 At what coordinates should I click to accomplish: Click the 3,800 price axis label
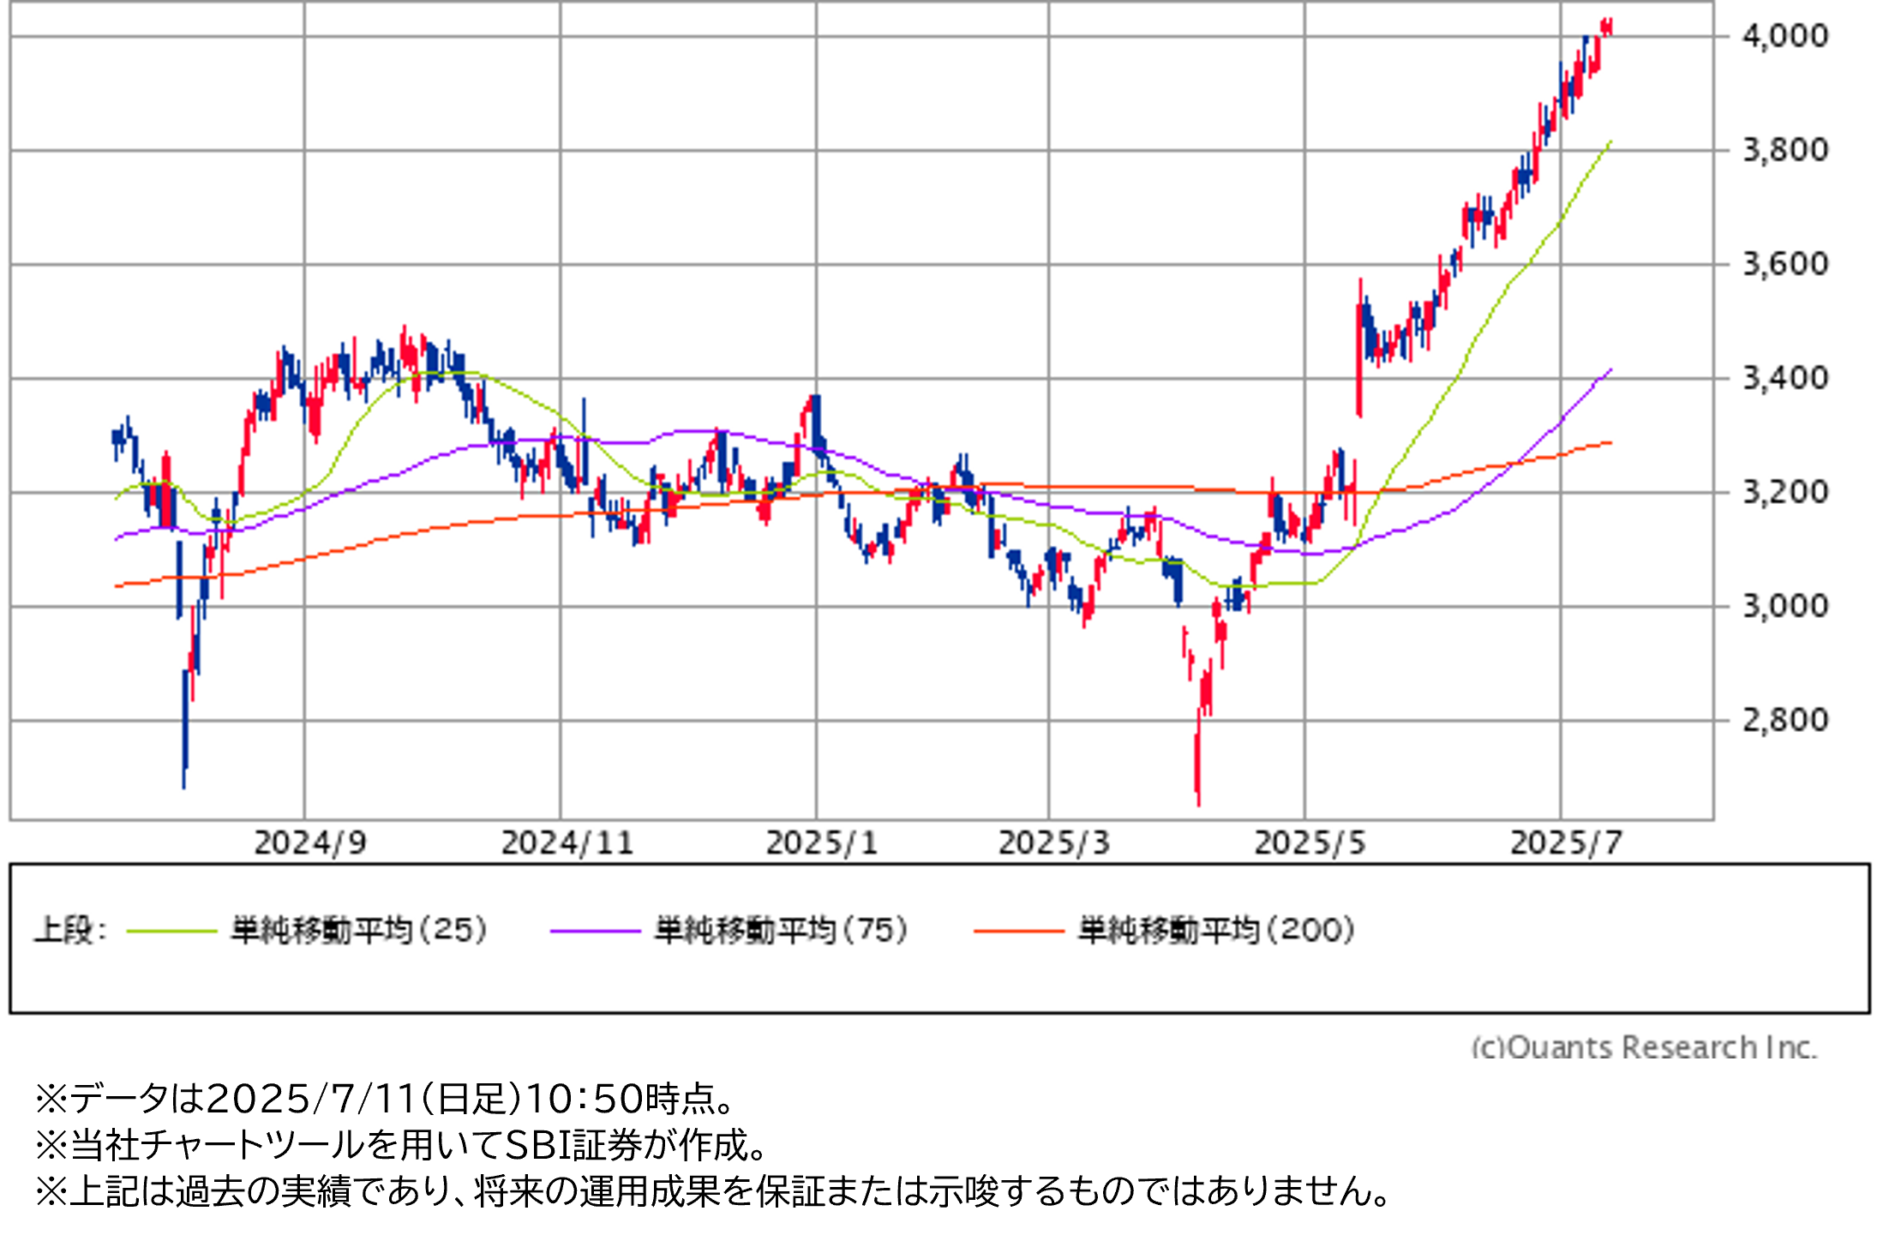point(1785,151)
